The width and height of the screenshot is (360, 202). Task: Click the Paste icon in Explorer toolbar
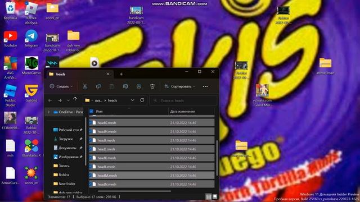point(112,86)
